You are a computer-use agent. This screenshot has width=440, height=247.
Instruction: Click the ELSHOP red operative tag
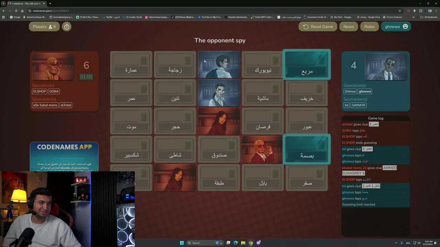(x=40, y=91)
